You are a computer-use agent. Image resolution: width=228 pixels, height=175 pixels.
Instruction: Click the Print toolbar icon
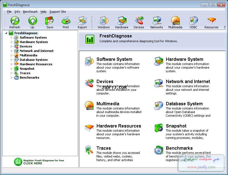66,21
